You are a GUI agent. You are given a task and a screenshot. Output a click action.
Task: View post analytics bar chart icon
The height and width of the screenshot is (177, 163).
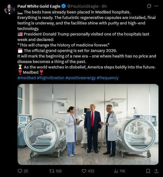point(116,171)
